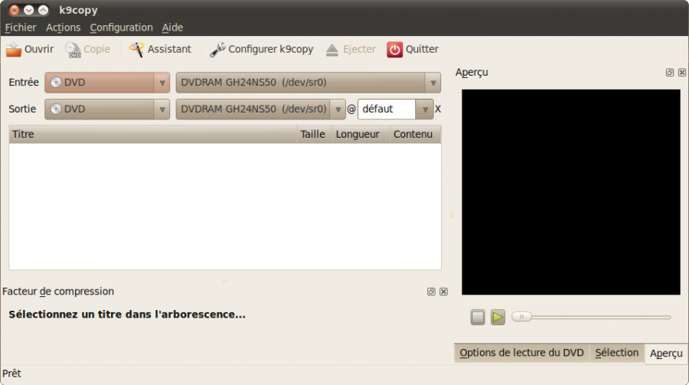Click the red Quitter power icon

pyautogui.click(x=394, y=50)
